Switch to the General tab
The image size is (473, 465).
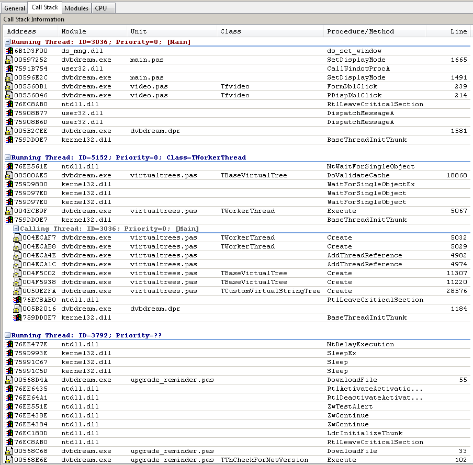(x=14, y=8)
